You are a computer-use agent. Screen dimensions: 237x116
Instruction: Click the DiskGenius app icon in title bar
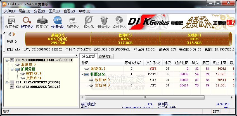[4, 4]
